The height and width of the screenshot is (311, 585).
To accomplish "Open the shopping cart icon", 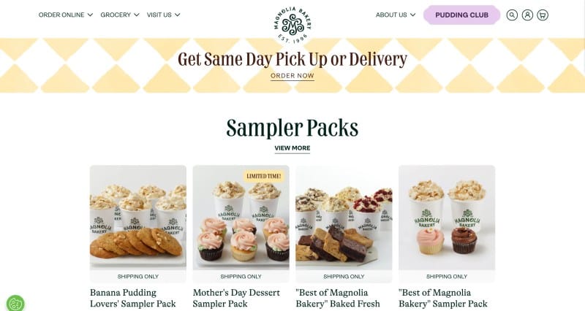I will (543, 15).
